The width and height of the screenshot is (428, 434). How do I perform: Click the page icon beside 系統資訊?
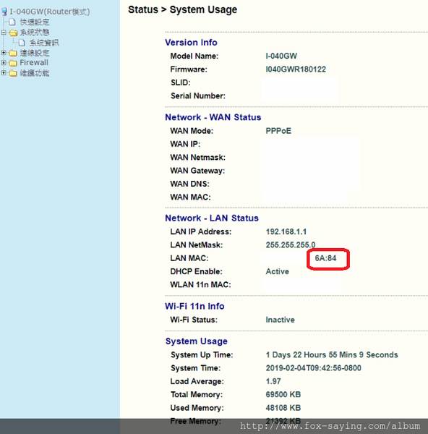pos(22,43)
